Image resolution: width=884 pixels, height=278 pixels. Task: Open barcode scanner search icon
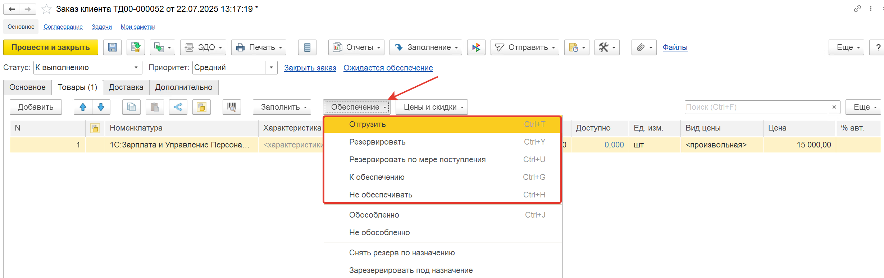[x=232, y=107]
